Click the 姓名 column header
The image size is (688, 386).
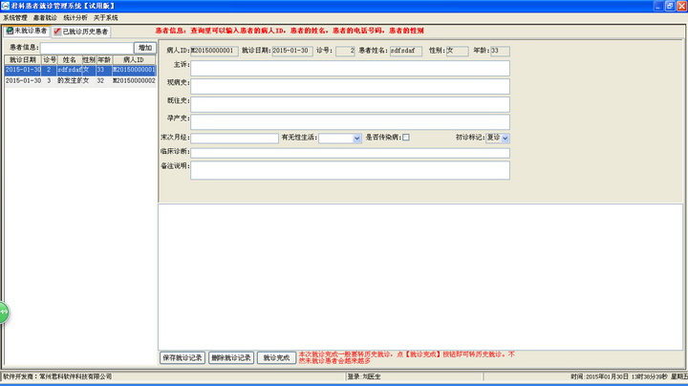pos(70,59)
